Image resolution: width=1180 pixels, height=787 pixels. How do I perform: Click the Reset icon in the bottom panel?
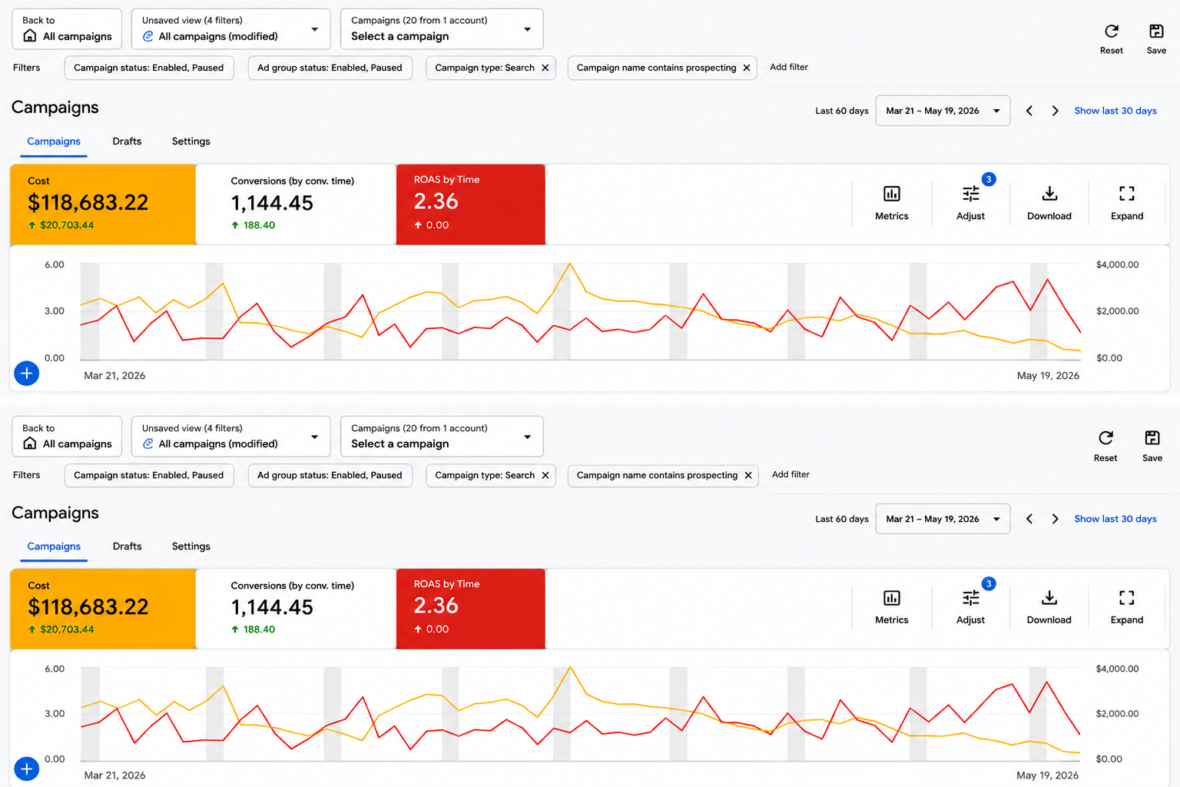point(1105,438)
